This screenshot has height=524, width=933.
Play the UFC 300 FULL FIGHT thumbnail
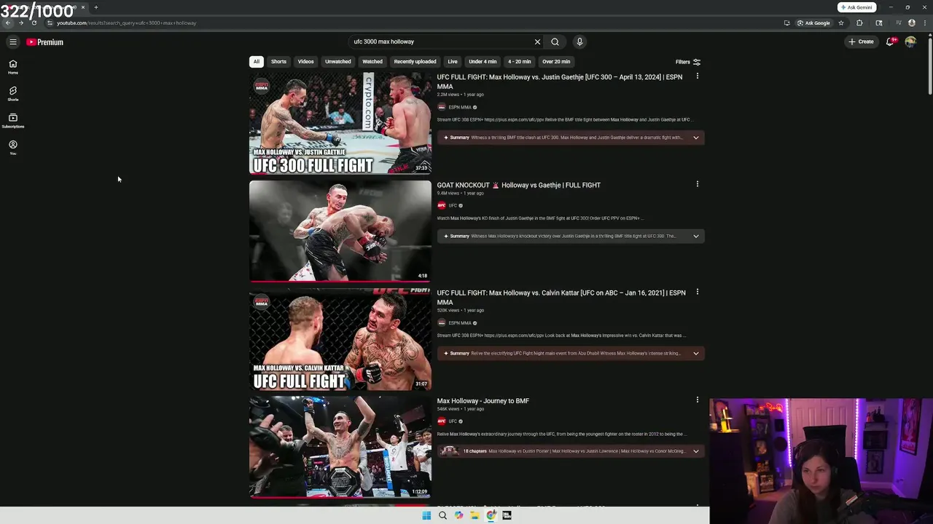340,124
